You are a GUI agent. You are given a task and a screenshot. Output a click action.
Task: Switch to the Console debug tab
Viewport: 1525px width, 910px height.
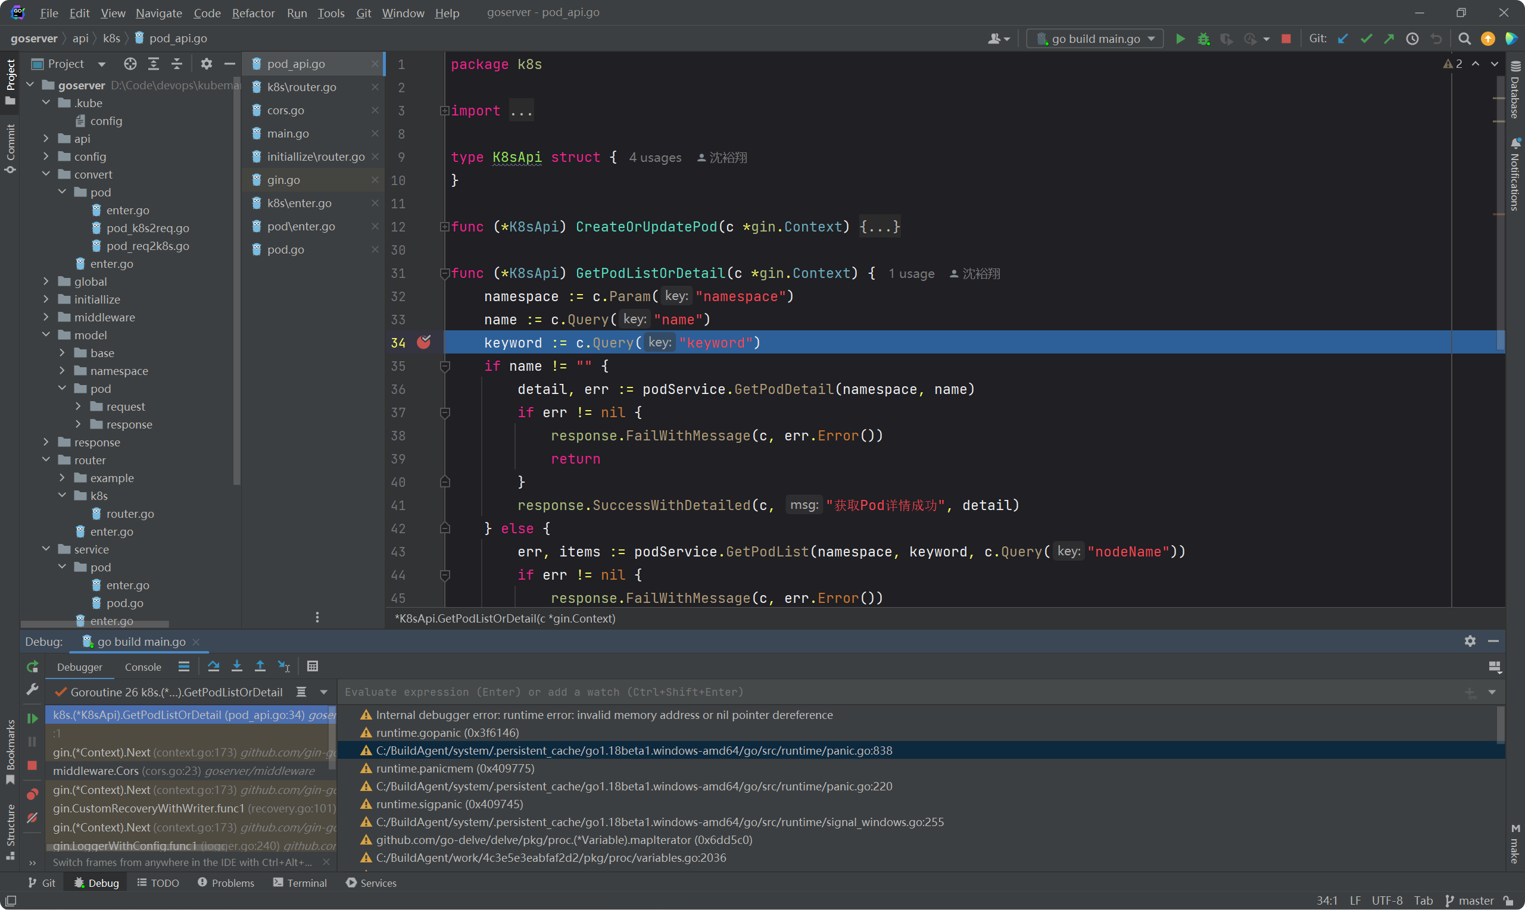pyautogui.click(x=143, y=667)
